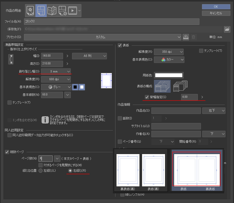The image size is (234, 203).
Task: Open the save location folder browser
Action: tap(227, 29)
